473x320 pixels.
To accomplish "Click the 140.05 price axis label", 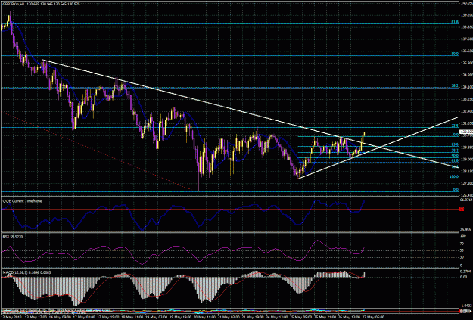I will pos(466,3).
